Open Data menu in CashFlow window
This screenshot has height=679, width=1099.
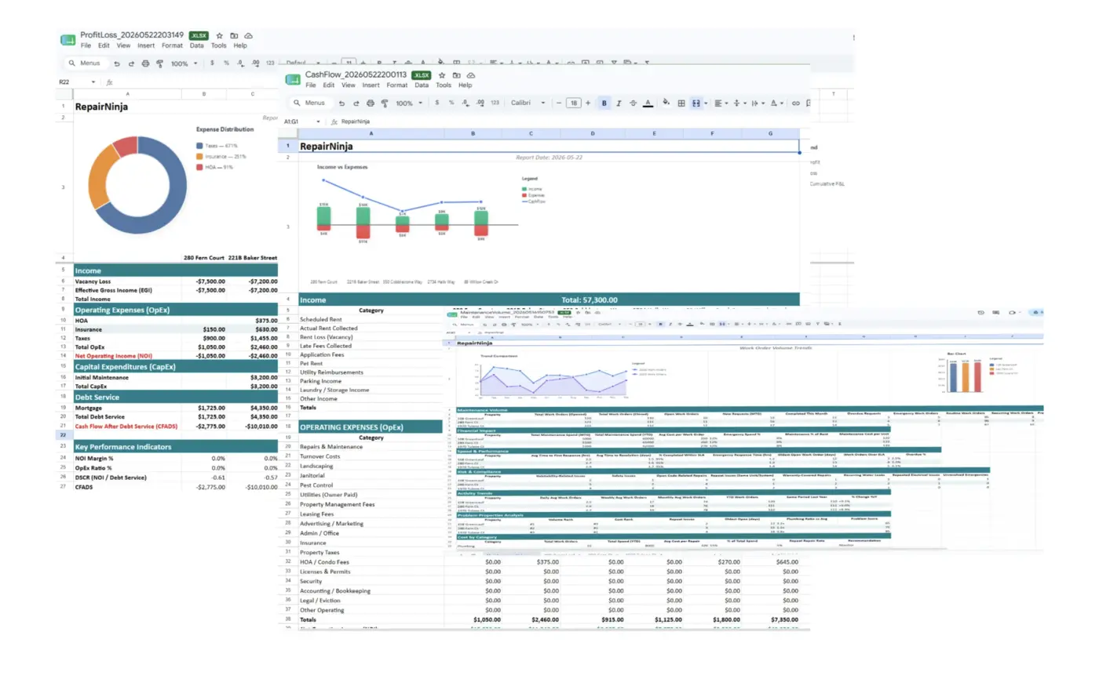[422, 85]
